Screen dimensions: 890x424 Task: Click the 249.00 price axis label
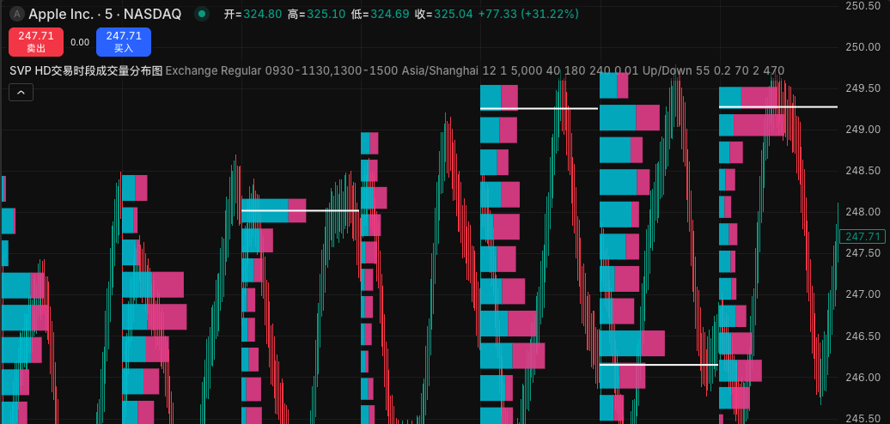[863, 130]
